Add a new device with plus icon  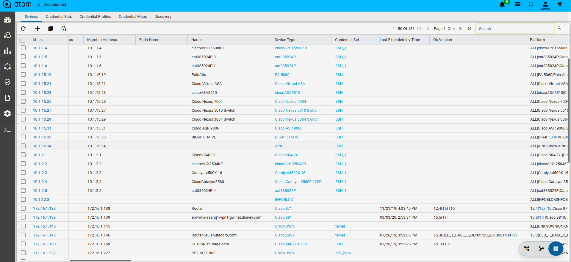[37, 29]
